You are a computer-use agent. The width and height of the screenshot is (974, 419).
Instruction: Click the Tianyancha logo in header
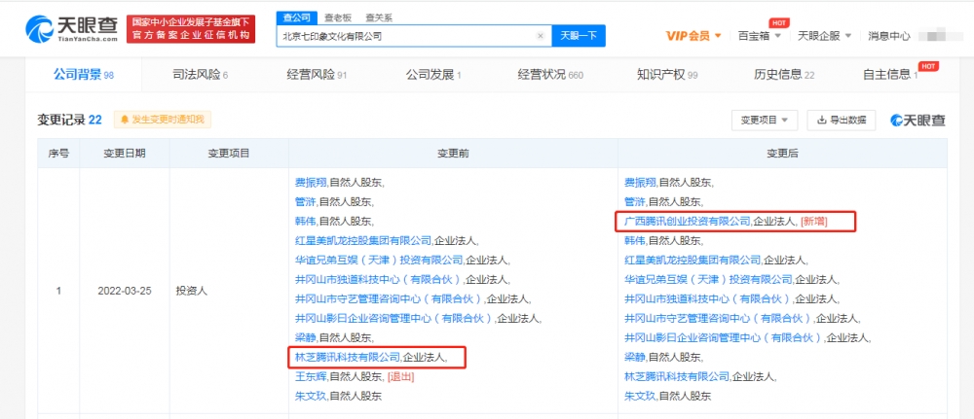coord(71,28)
